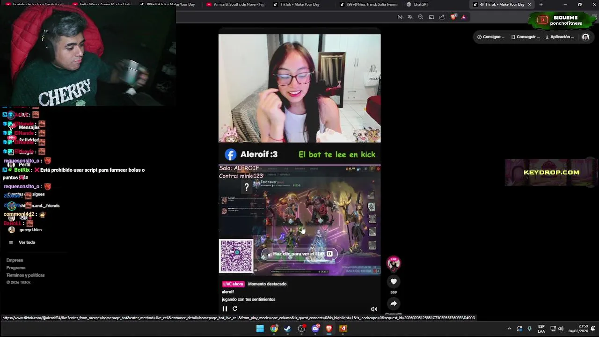Screen dimensions: 599x337
Task: Open the 'Actividad' sidebar item
Action: pyautogui.click(x=29, y=140)
